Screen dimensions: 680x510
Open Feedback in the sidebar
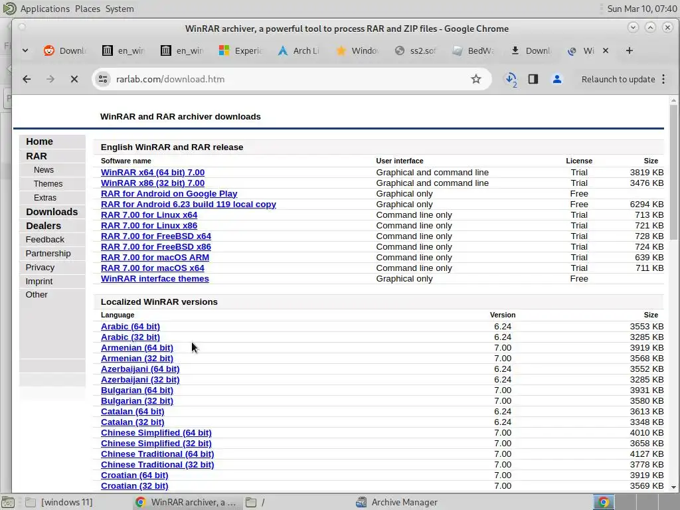tap(44, 239)
